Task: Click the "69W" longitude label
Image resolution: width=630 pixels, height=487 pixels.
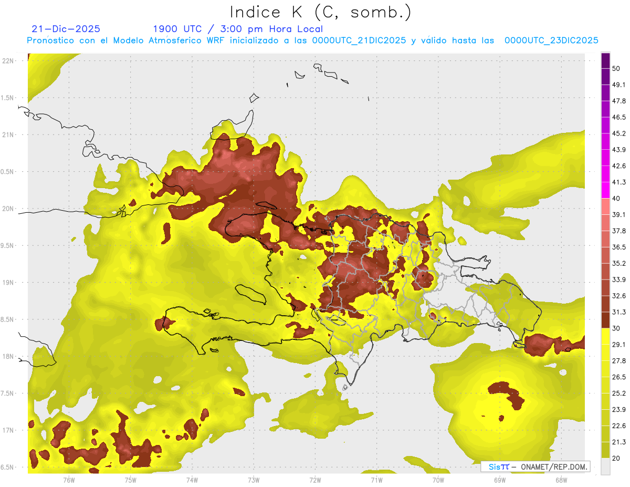Action: pos(499,480)
